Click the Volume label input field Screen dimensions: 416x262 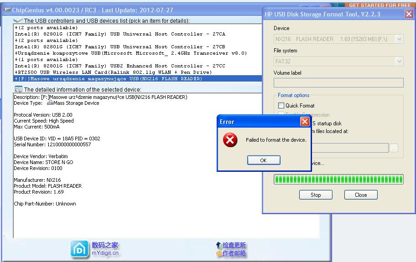[338, 82]
